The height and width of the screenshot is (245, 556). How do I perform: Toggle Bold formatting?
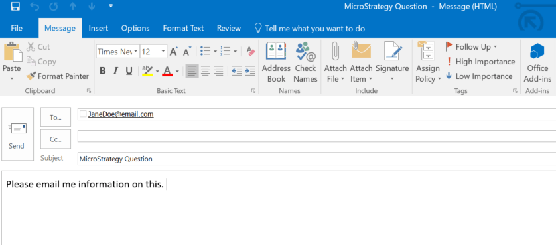click(x=102, y=70)
